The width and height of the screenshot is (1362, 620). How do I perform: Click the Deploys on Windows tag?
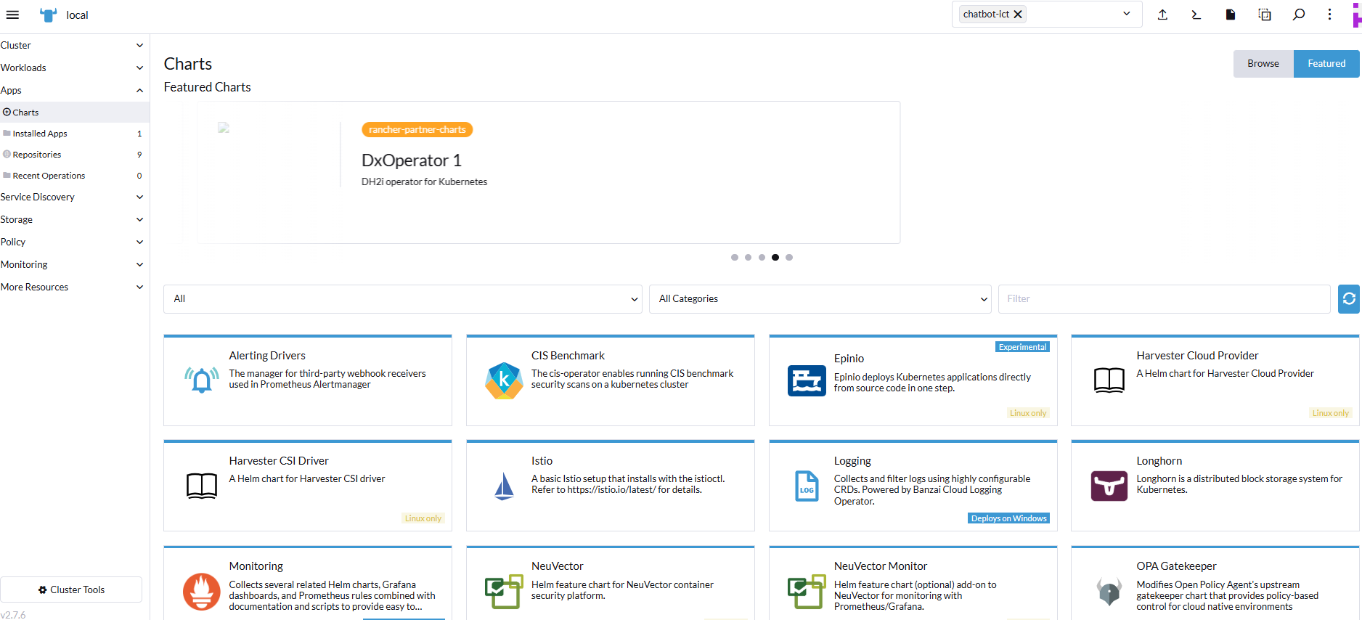pos(1008,518)
